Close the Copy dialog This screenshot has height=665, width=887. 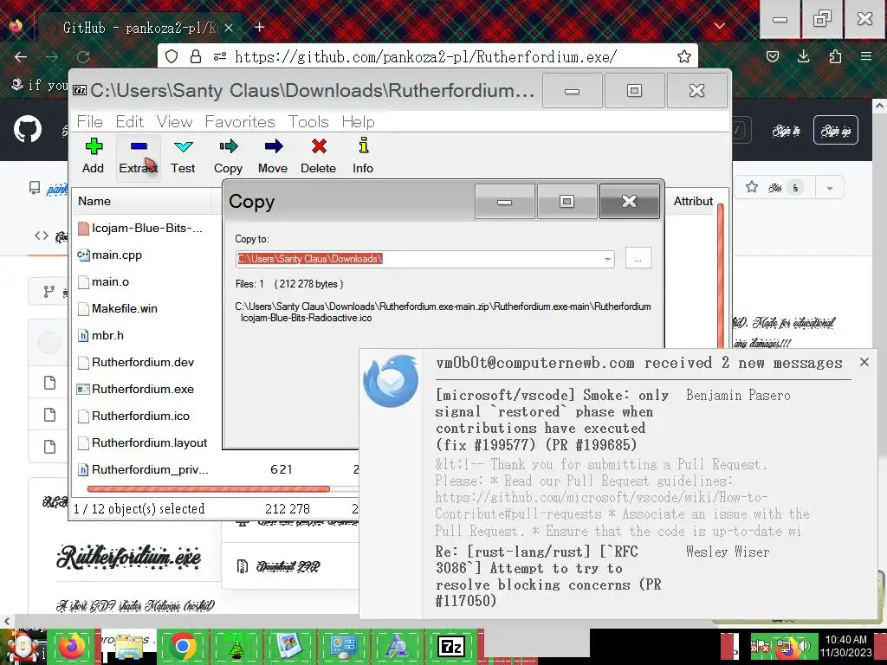tap(629, 201)
